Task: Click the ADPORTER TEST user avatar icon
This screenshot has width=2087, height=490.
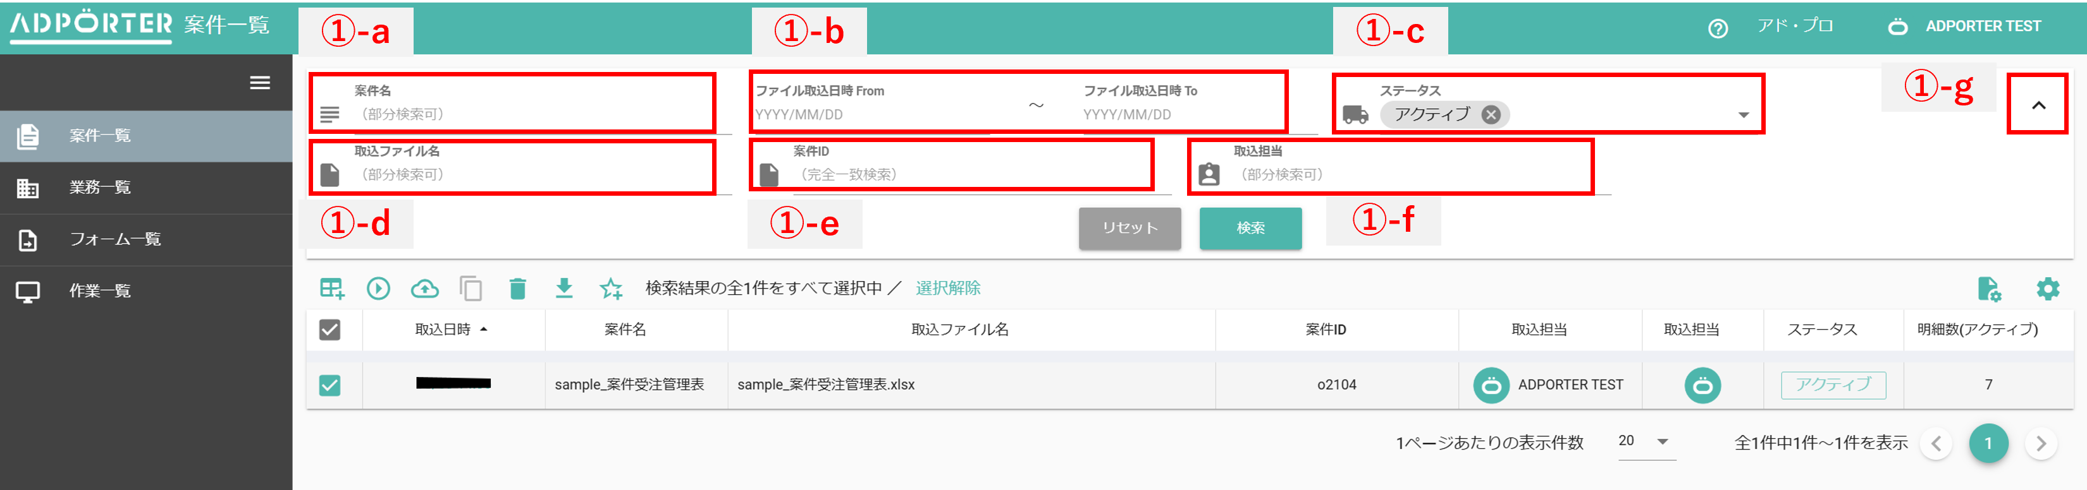Action: [1897, 27]
